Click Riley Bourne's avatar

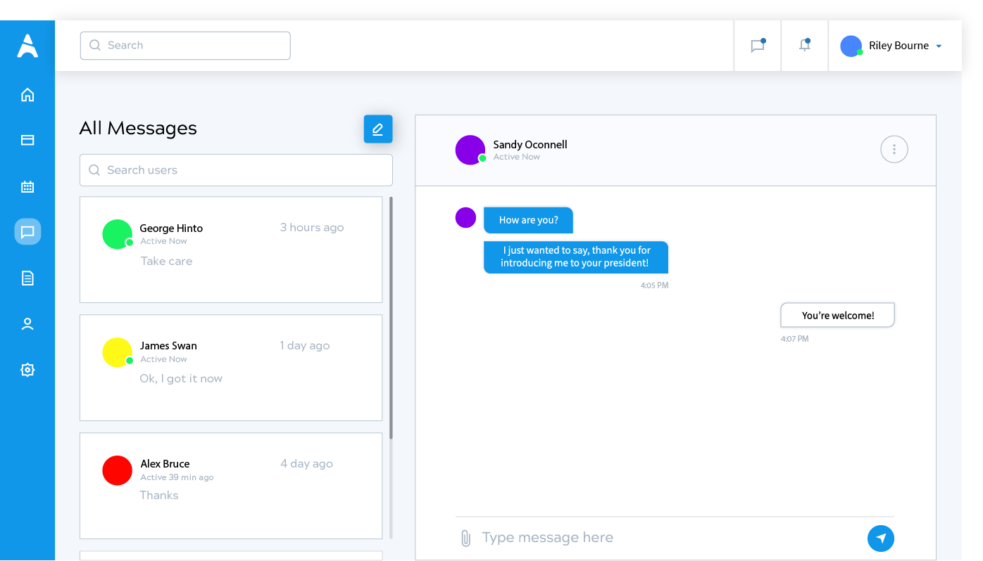[x=851, y=46]
